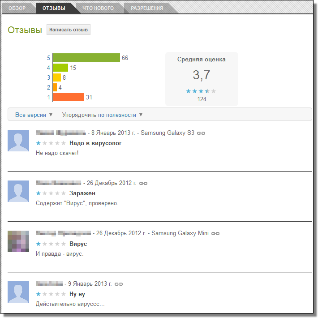This screenshot has width=318, height=318.
Task: Click blurred author name of Samsung Galaxy S3 review
Action: (61, 133)
